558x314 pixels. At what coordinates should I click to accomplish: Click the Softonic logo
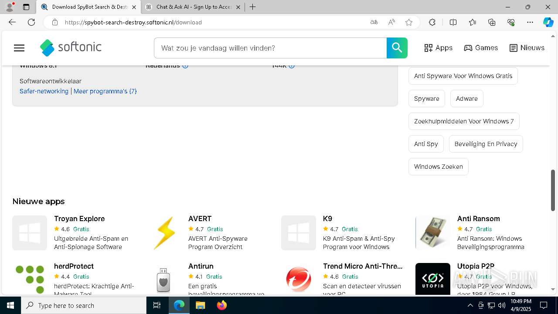[x=71, y=48]
